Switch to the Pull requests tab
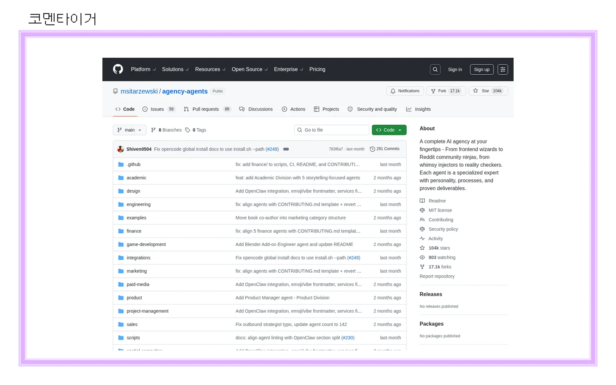The height and width of the screenshot is (385, 616). (x=207, y=109)
